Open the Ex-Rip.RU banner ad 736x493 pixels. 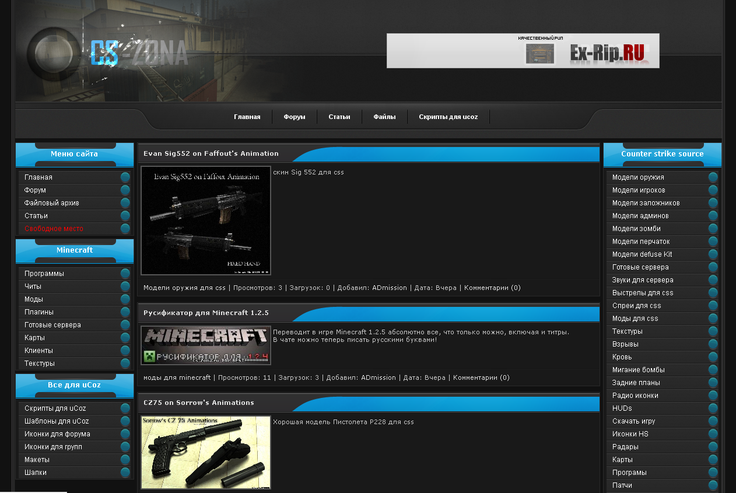523,51
